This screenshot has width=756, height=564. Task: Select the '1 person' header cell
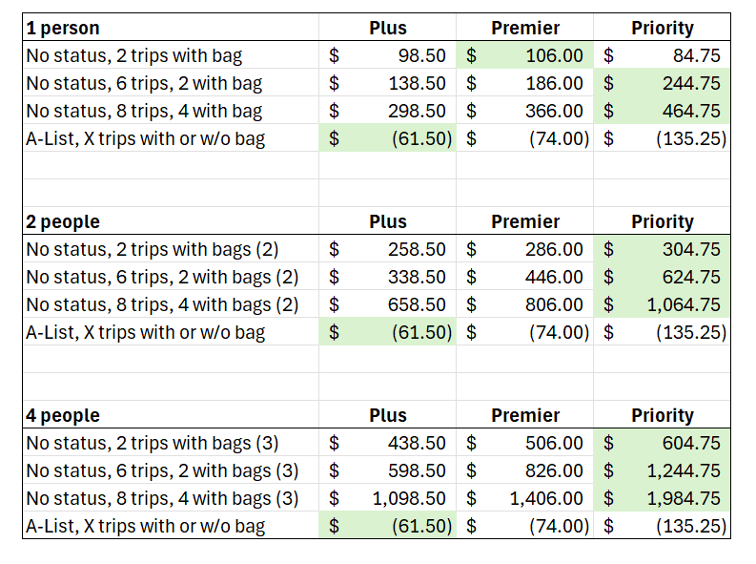(171, 28)
